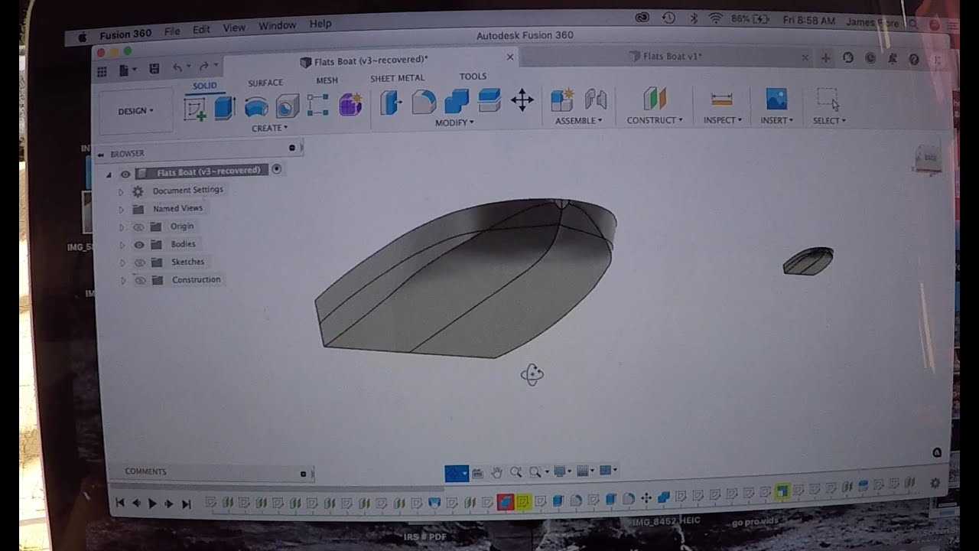The width and height of the screenshot is (979, 551).
Task: Open the File menu in menu bar
Action: coord(172,31)
